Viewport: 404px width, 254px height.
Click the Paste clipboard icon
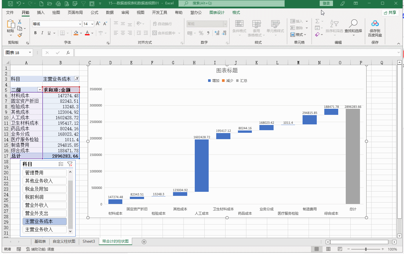click(x=10, y=24)
